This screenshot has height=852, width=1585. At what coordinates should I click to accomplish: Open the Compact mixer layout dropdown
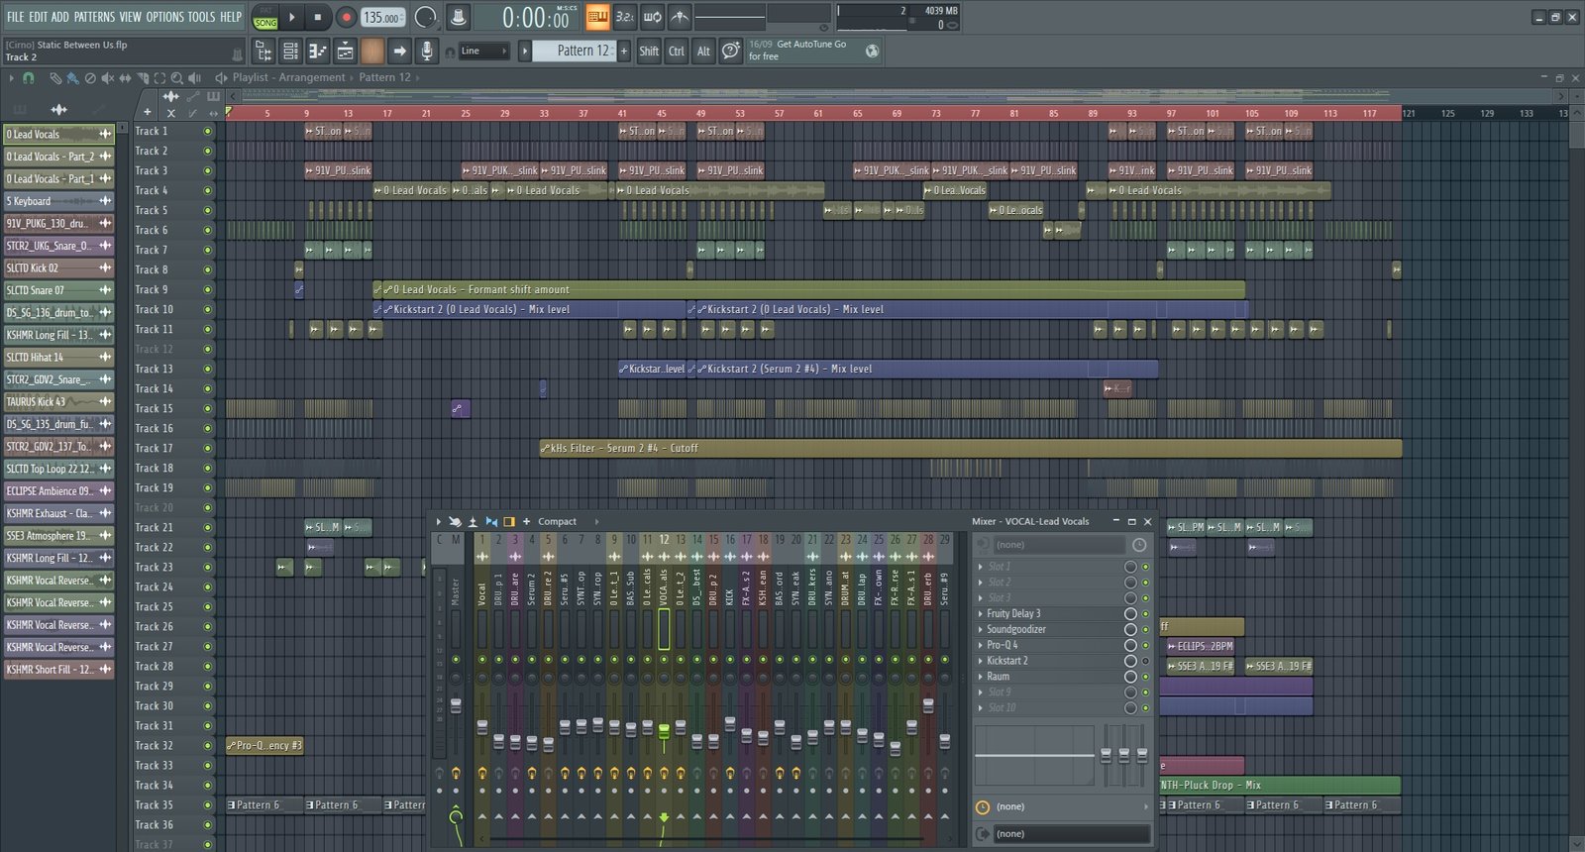[569, 521]
